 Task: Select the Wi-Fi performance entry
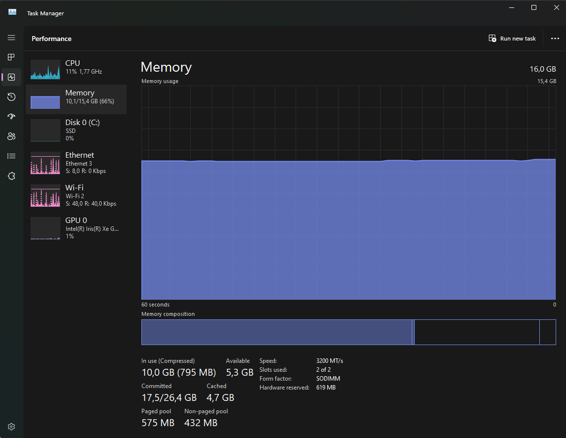click(x=76, y=195)
